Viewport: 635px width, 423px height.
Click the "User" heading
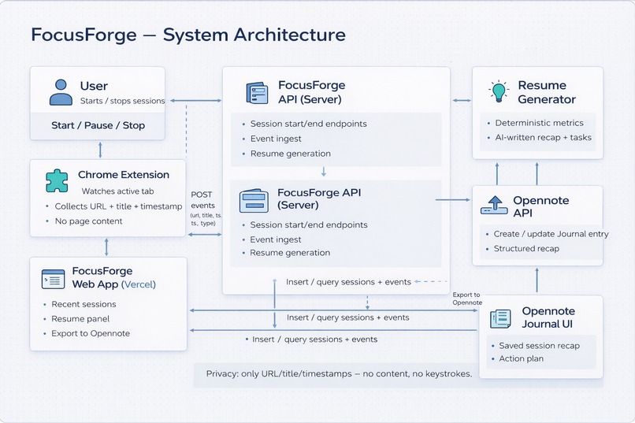coord(94,86)
